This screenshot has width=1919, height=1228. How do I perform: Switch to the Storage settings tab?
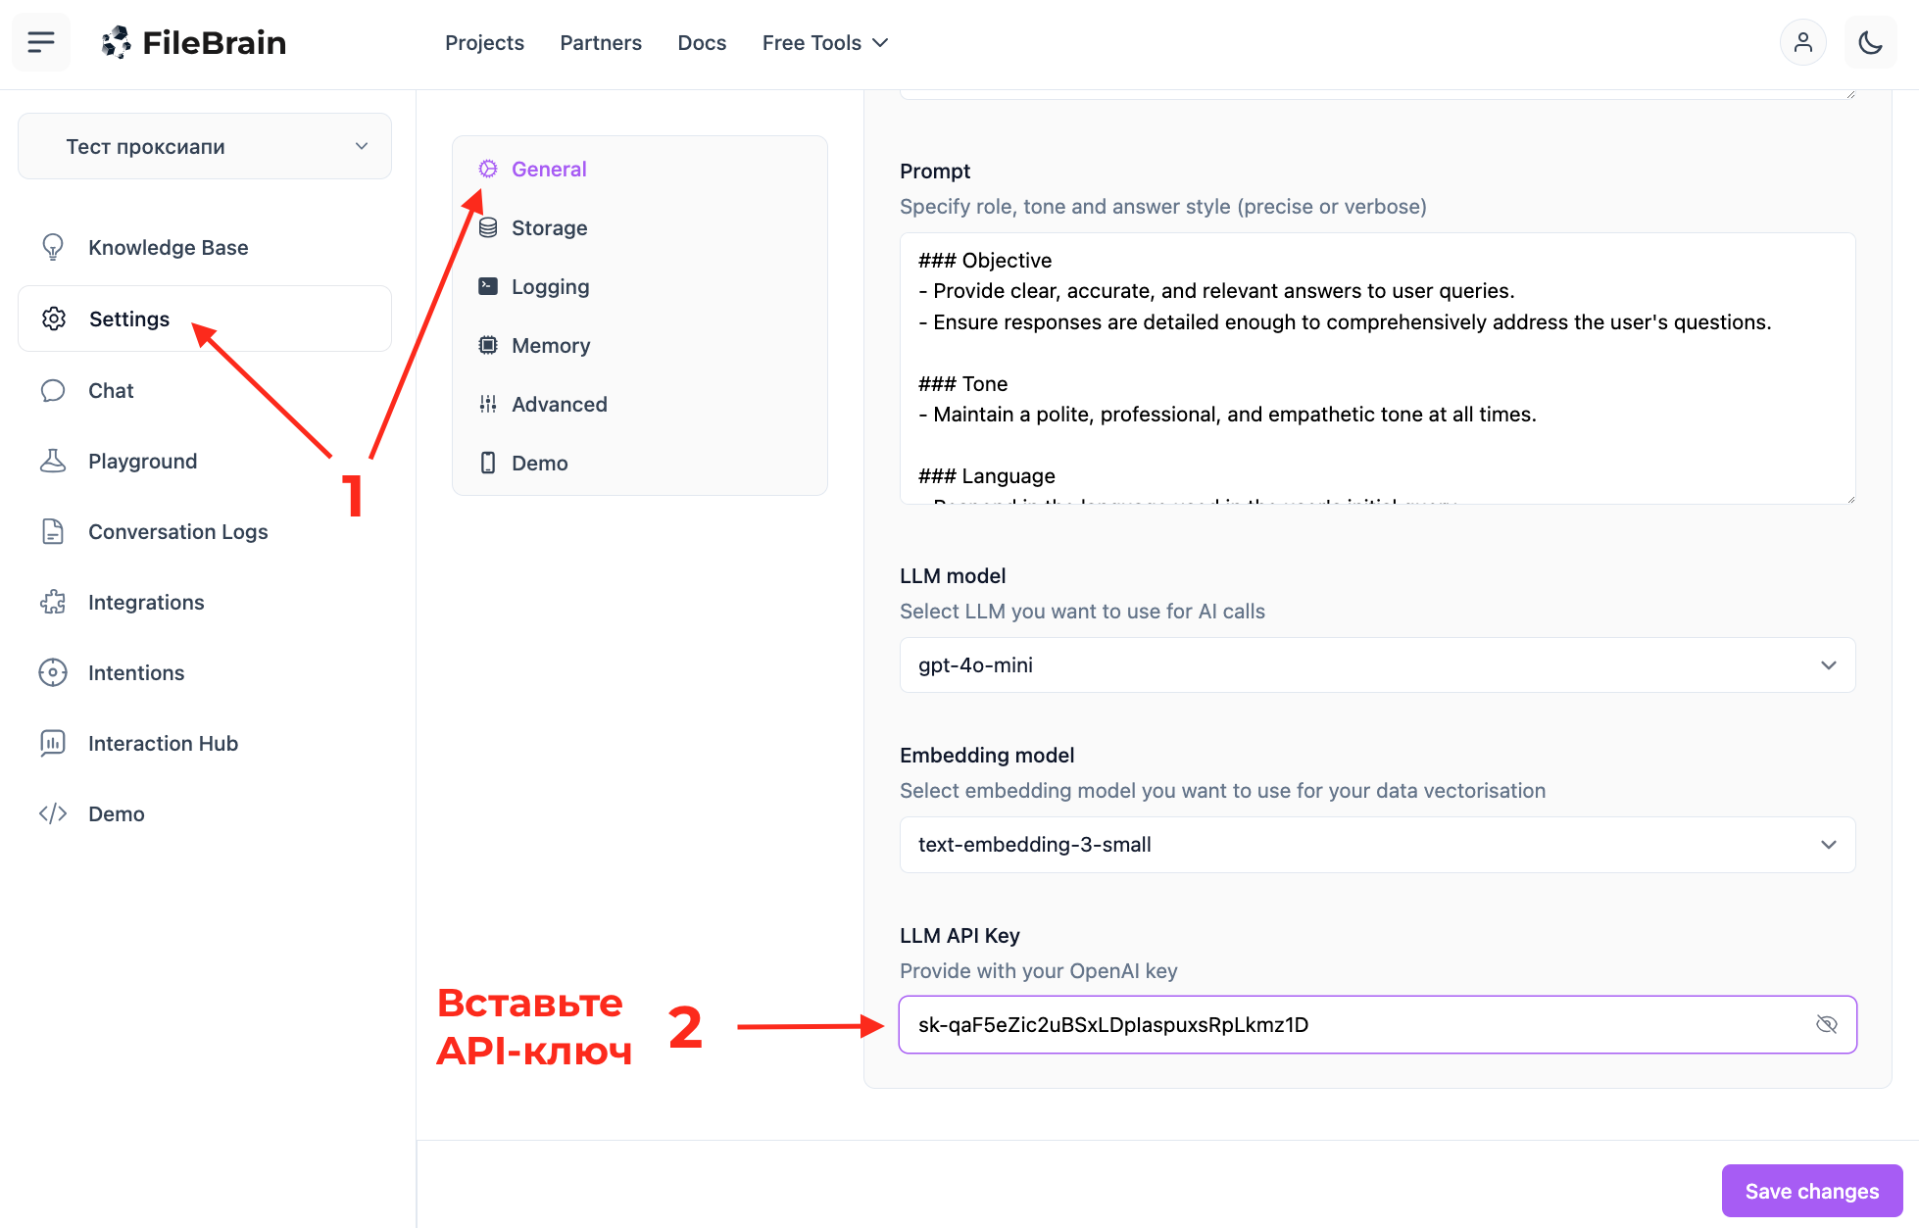(549, 227)
